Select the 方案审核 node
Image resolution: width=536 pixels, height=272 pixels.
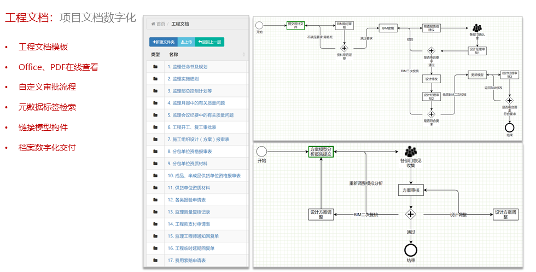tap(411, 190)
